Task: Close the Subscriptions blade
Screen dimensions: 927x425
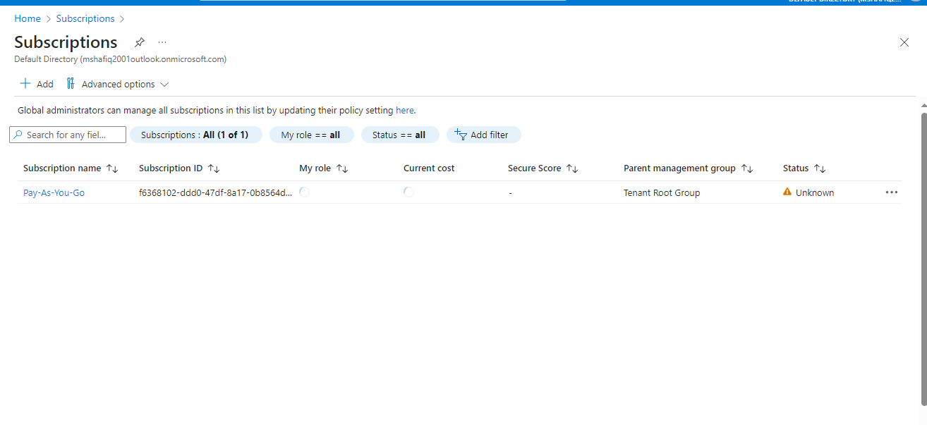Action: (x=904, y=42)
